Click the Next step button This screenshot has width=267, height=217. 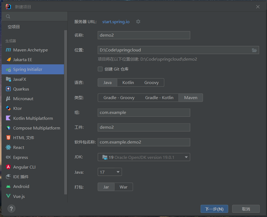click(214, 209)
